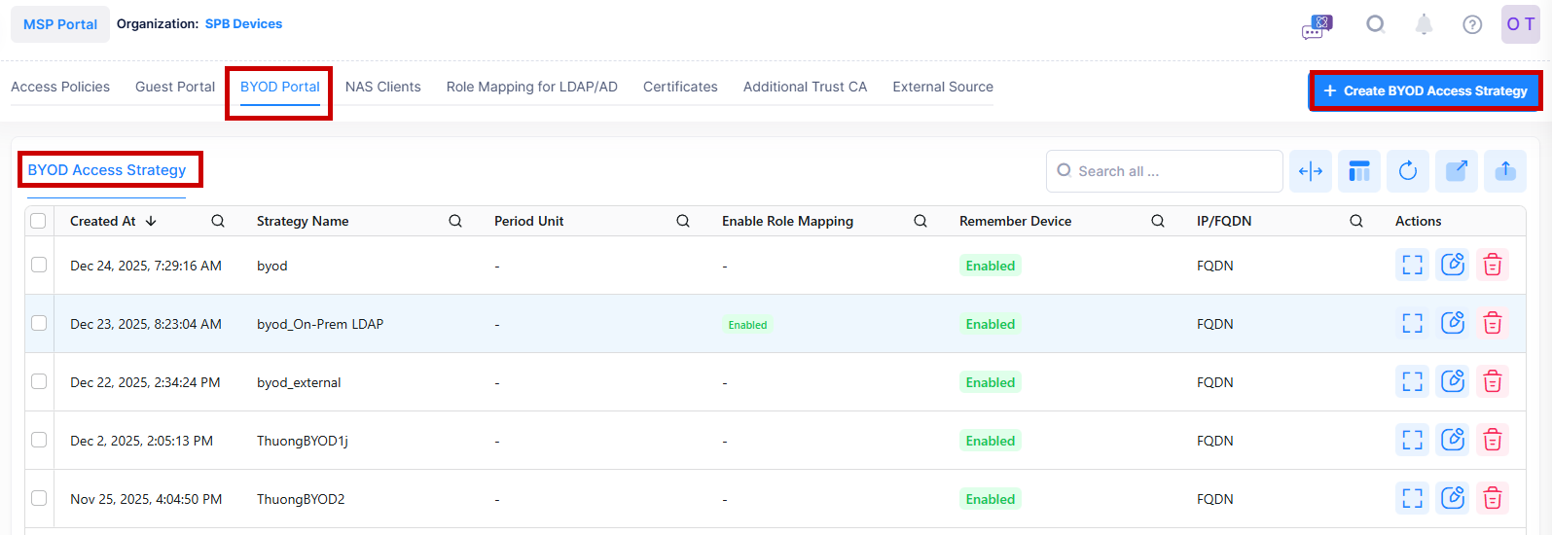This screenshot has width=1552, height=535.
Task: Delete the ThuongBYOD1j strategy
Action: click(1493, 440)
